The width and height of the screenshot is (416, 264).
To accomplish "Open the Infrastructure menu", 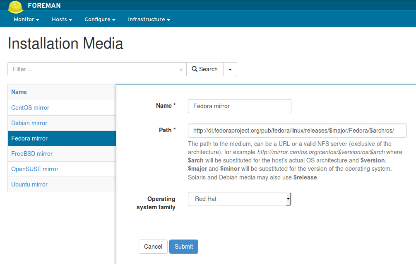I will pos(149,19).
